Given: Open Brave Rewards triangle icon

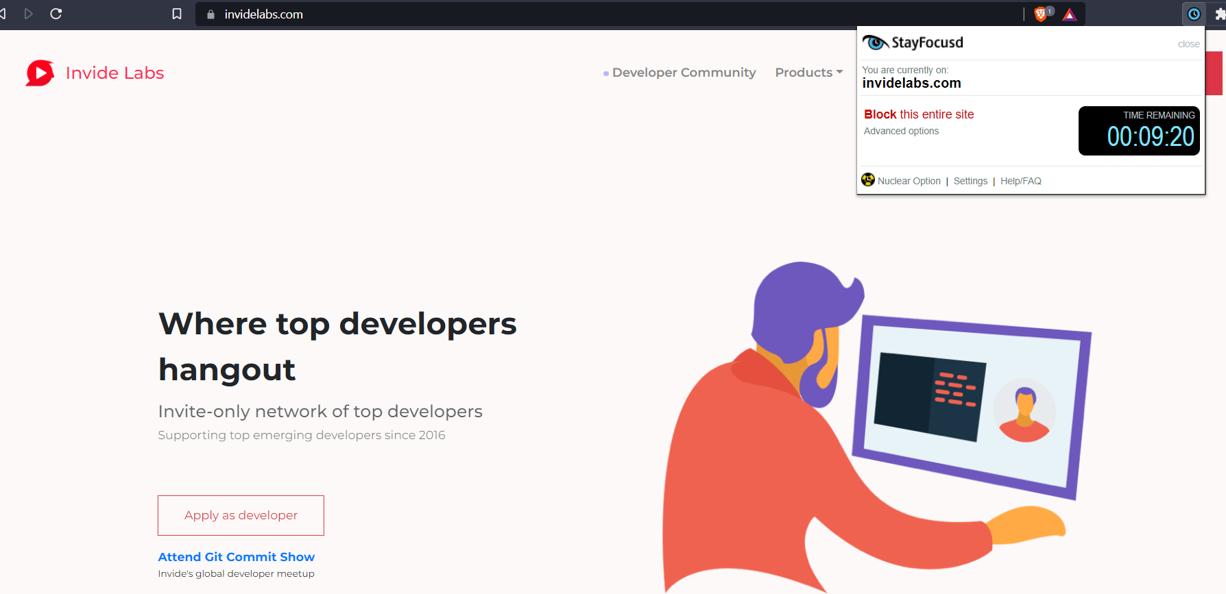Looking at the screenshot, I should coord(1070,14).
